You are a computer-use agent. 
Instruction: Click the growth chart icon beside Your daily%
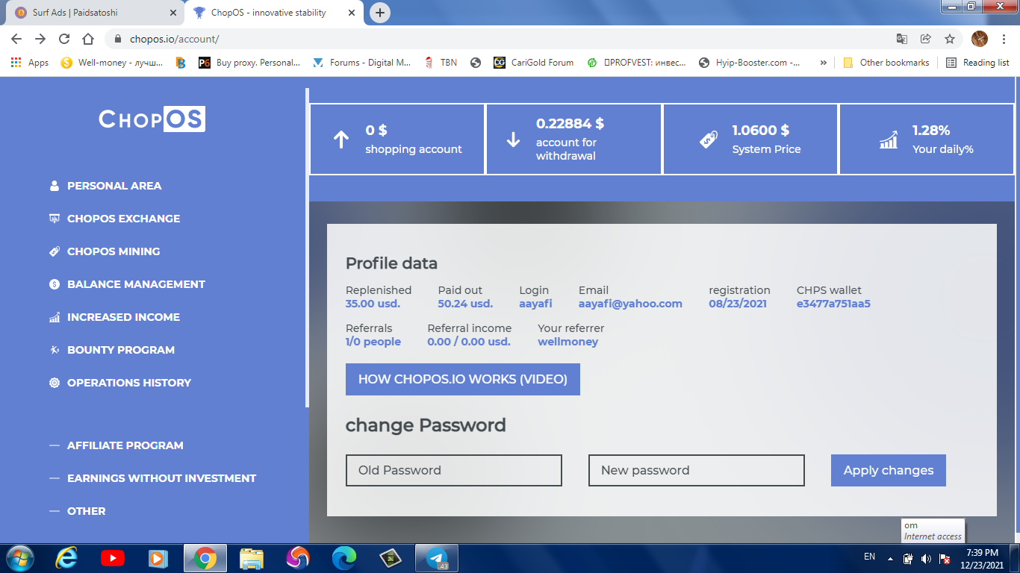[x=889, y=140]
